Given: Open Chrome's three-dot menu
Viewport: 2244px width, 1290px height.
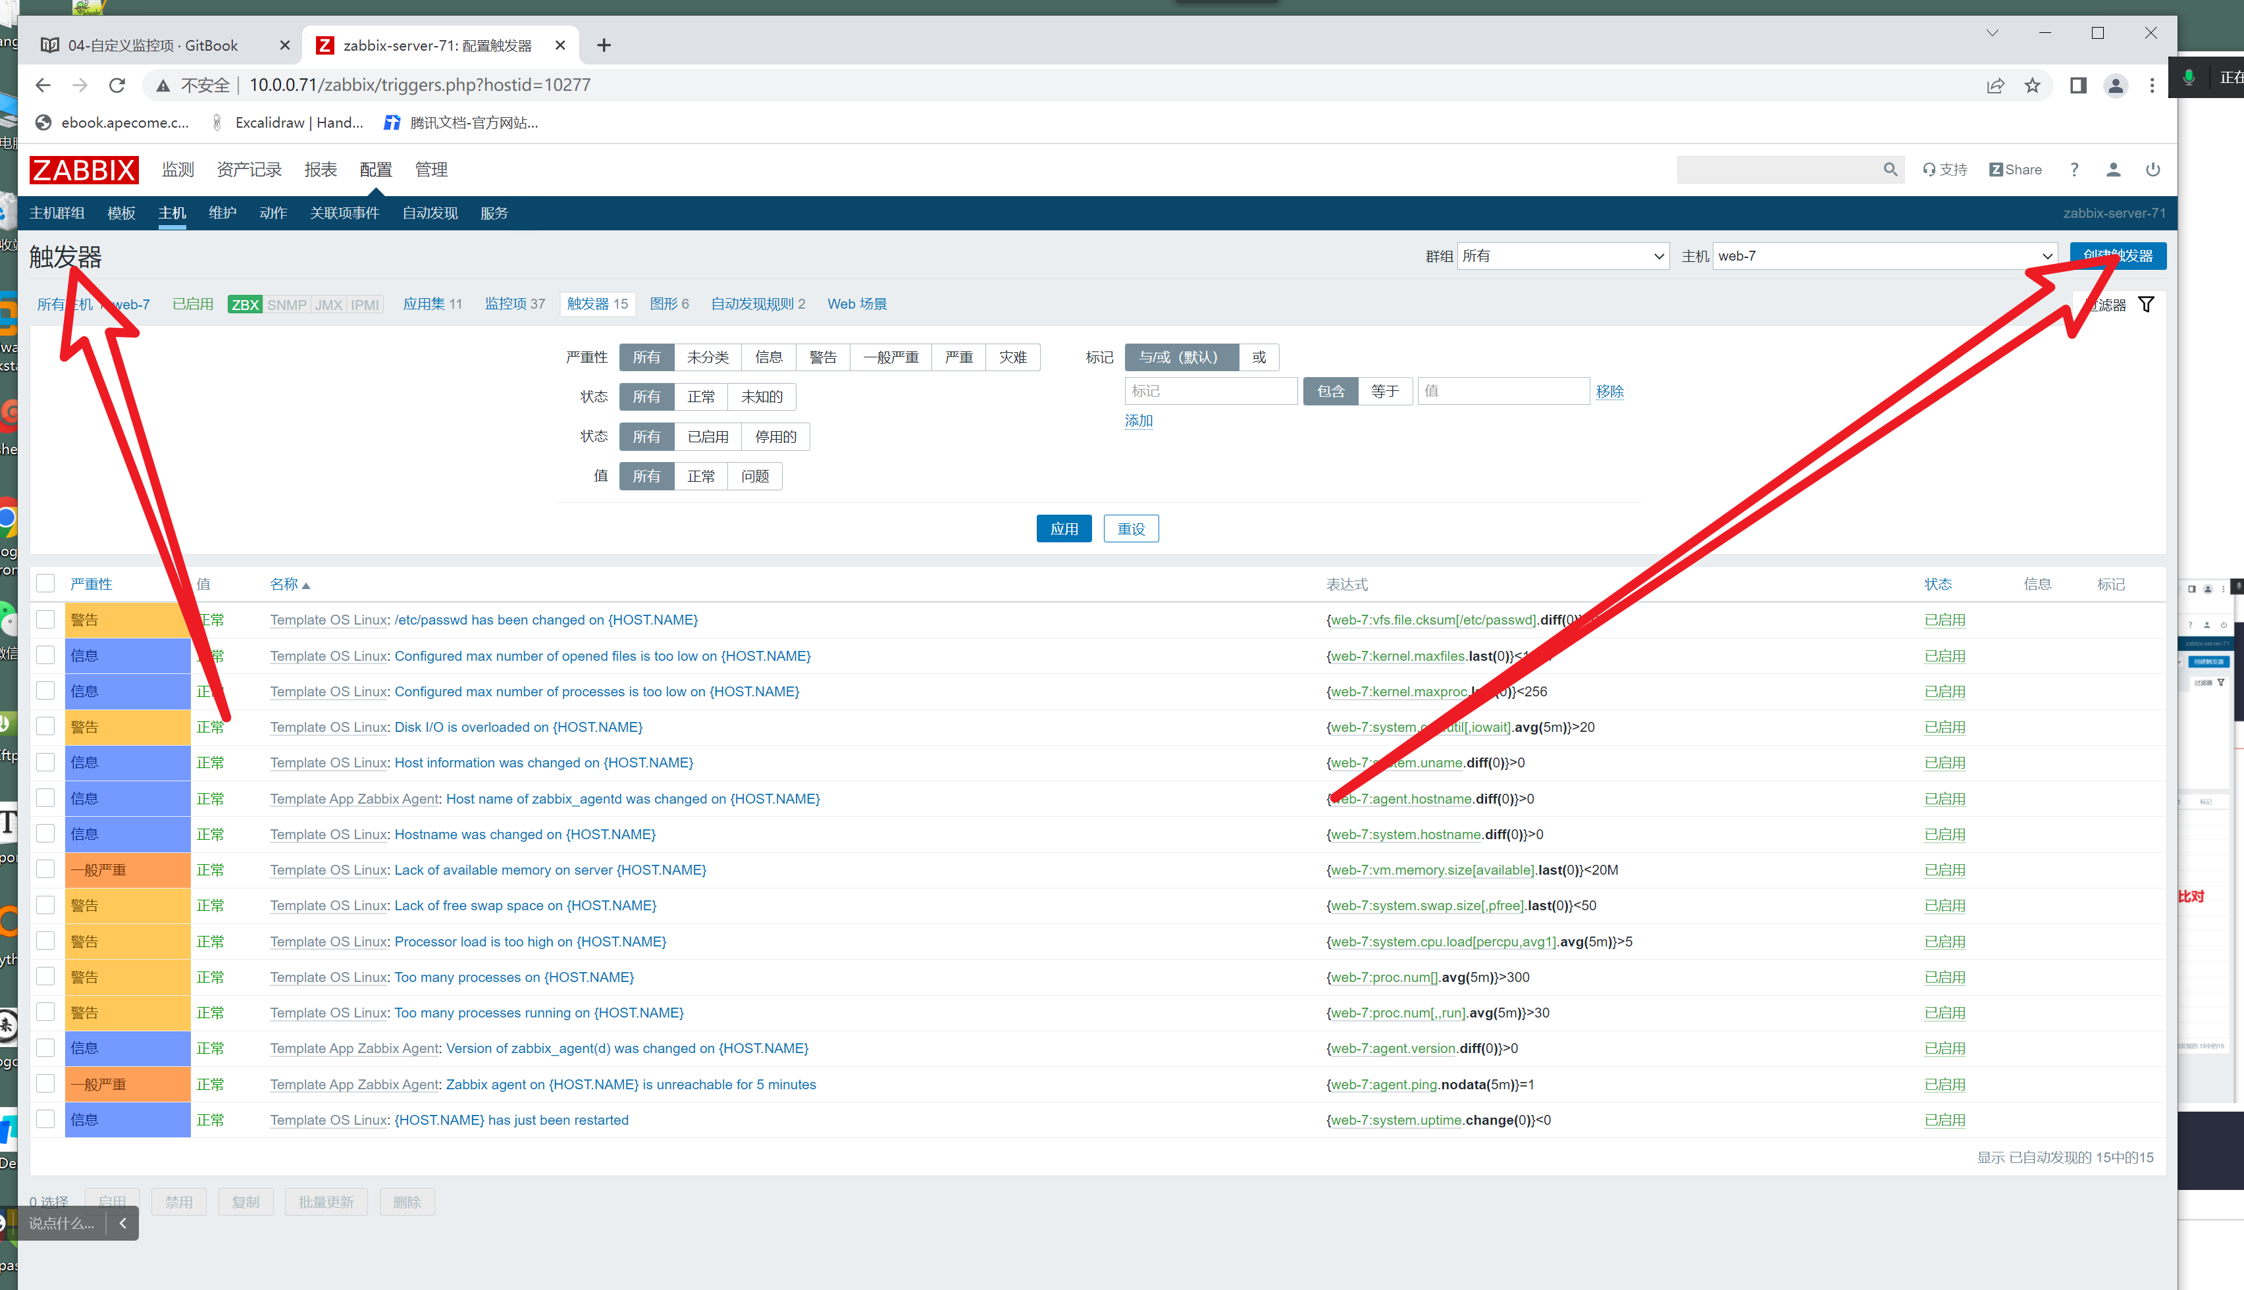Looking at the screenshot, I should coord(2152,85).
